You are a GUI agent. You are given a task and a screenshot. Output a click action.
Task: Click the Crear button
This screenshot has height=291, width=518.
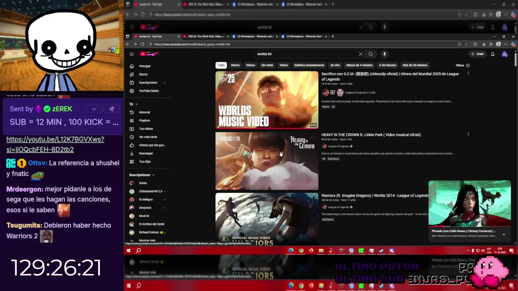click(x=477, y=54)
